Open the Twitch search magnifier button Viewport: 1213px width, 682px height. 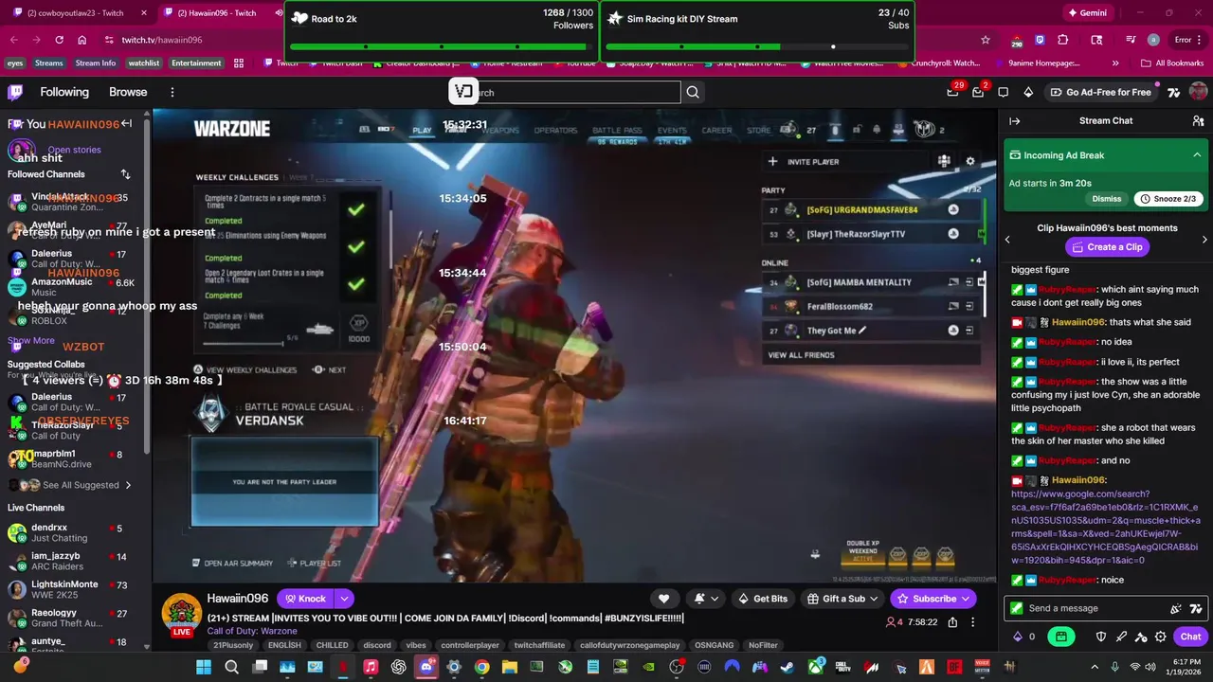(693, 92)
